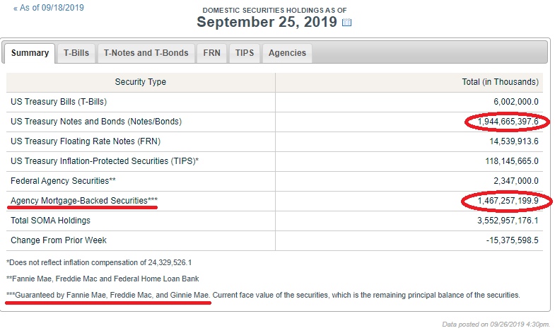Open the calendar date picker icon
This screenshot has height=333, width=555.
pos(346,23)
